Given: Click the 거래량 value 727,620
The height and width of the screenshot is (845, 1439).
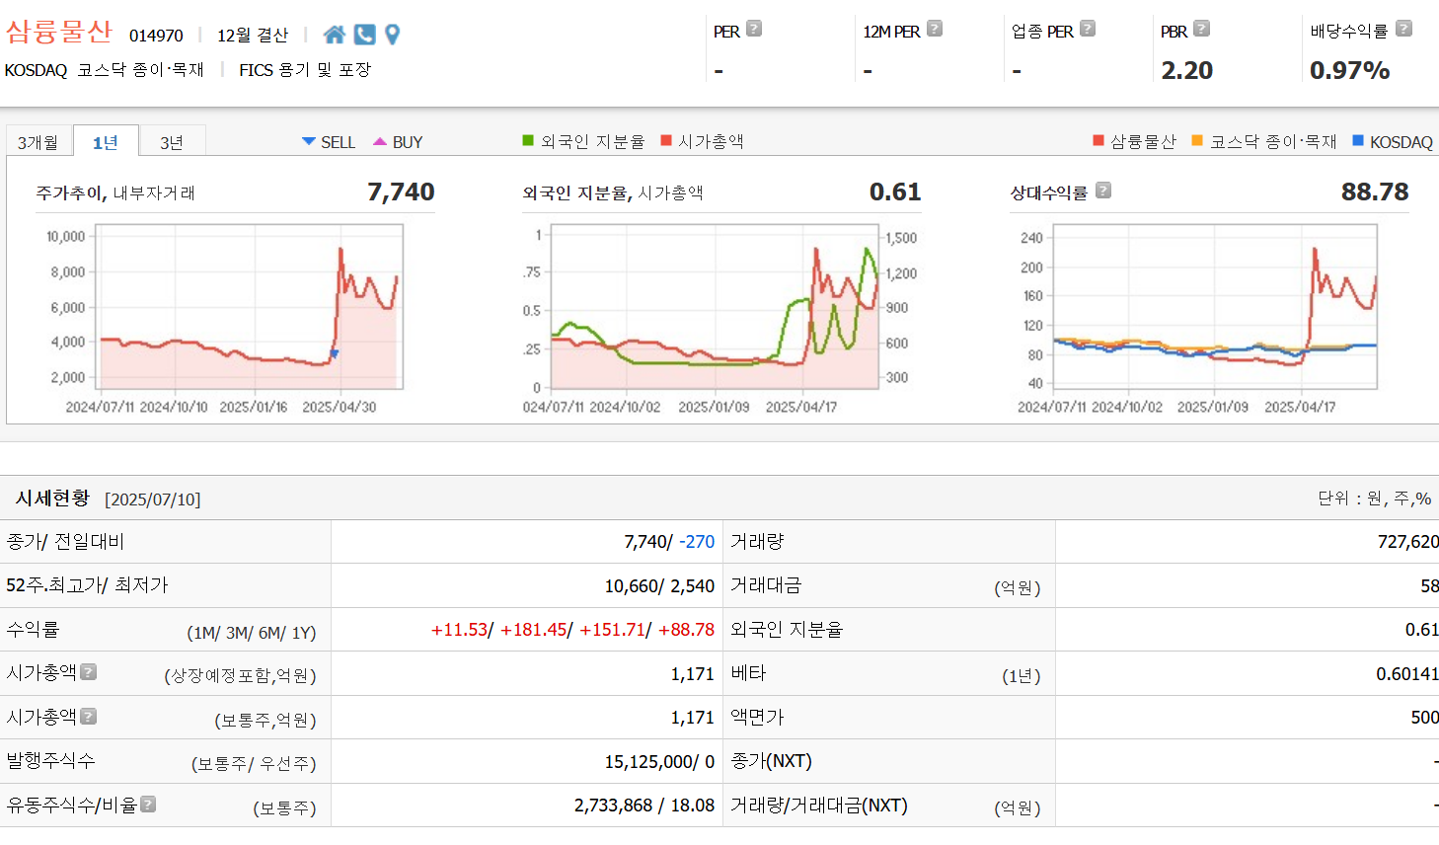Looking at the screenshot, I should pos(1408,542).
